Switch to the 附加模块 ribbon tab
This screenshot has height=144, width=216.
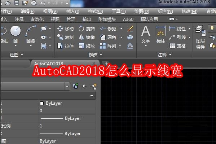pyautogui.click(x=107, y=19)
